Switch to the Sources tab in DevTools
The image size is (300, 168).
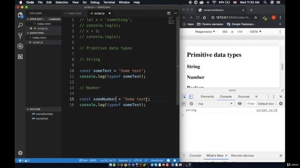coord(244,97)
